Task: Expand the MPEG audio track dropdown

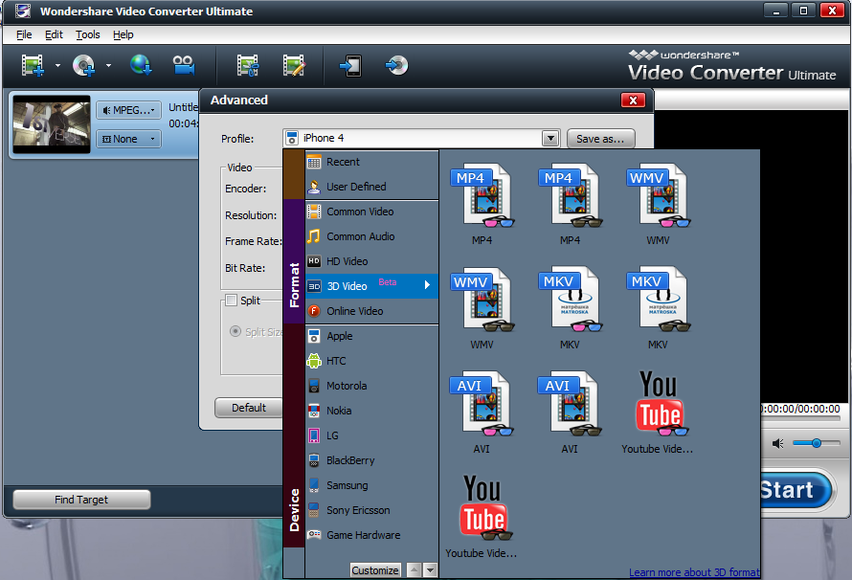Action: [x=128, y=110]
